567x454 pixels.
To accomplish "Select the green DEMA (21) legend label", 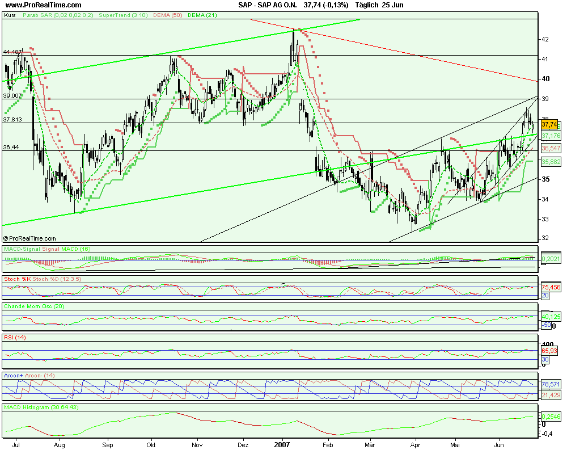I will pos(202,16).
